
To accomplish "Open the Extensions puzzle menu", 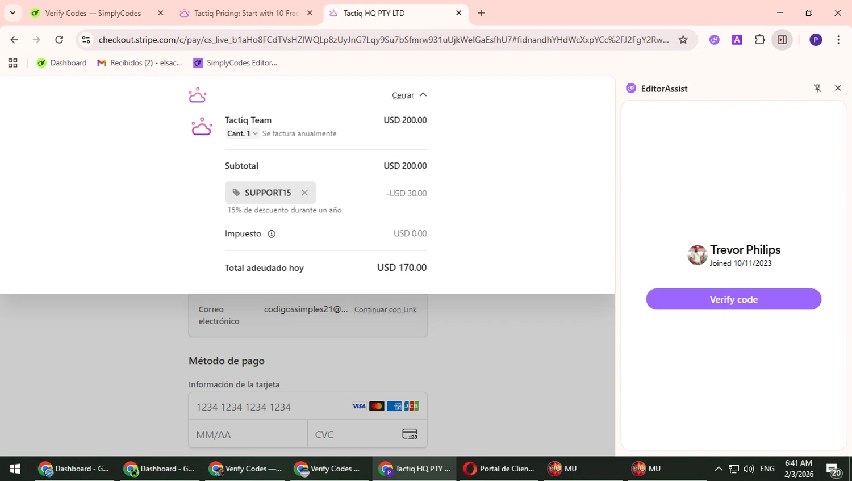I will 759,40.
